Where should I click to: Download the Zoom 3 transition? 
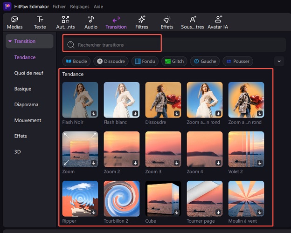tap(177, 163)
